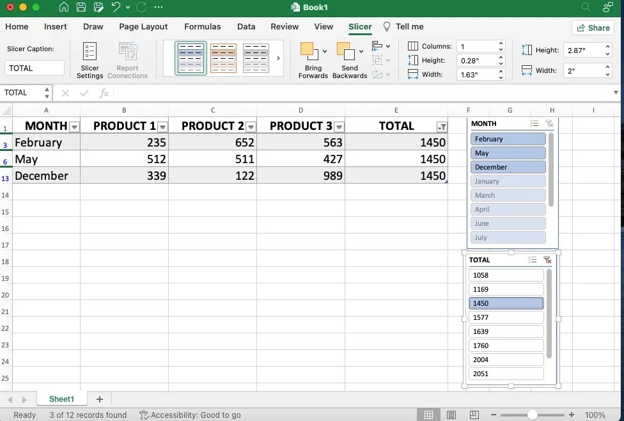Select January in the MONTH slicer
Screen dimensions: 624x421
click(x=508, y=181)
